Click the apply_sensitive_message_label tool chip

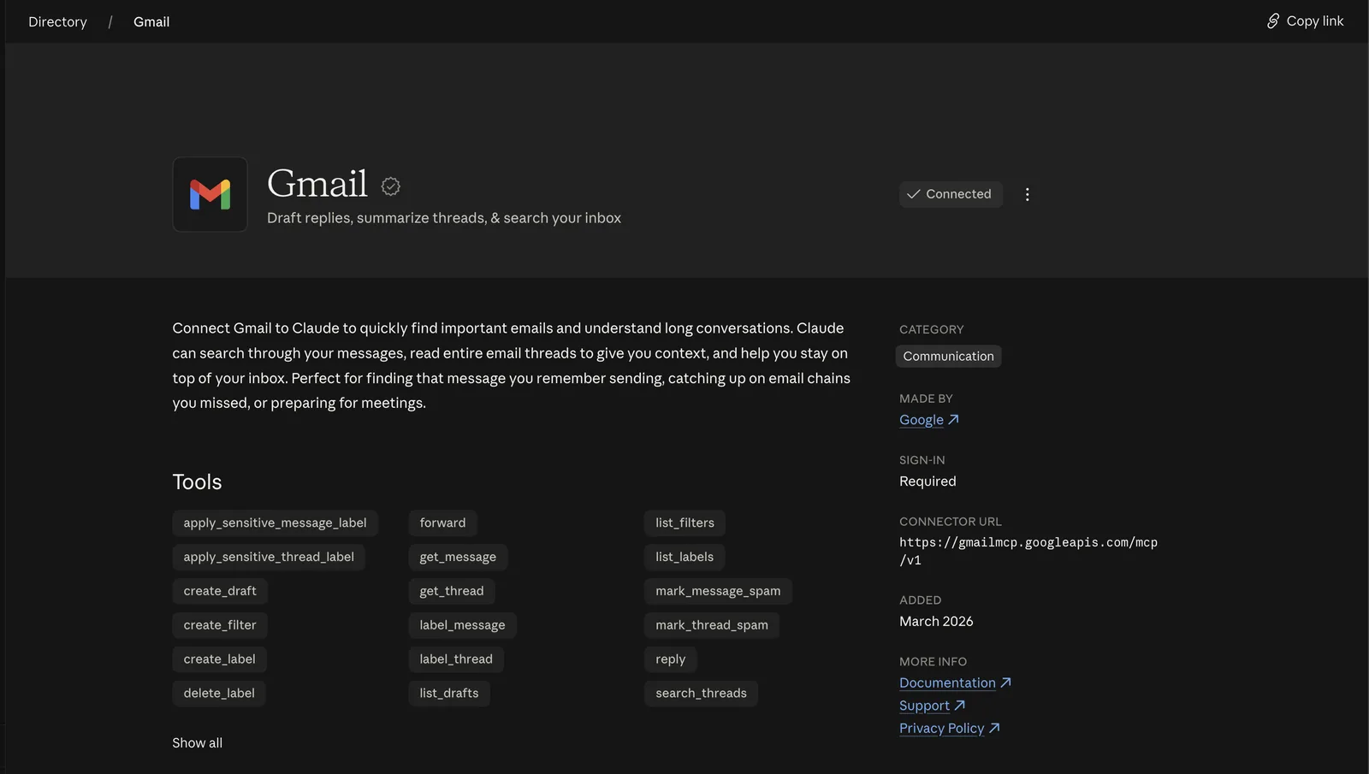point(275,523)
